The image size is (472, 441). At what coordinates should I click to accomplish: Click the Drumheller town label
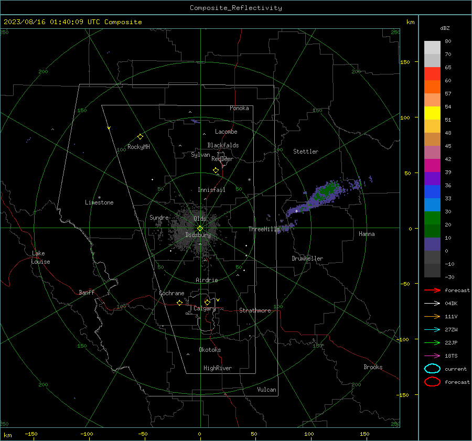(307, 259)
